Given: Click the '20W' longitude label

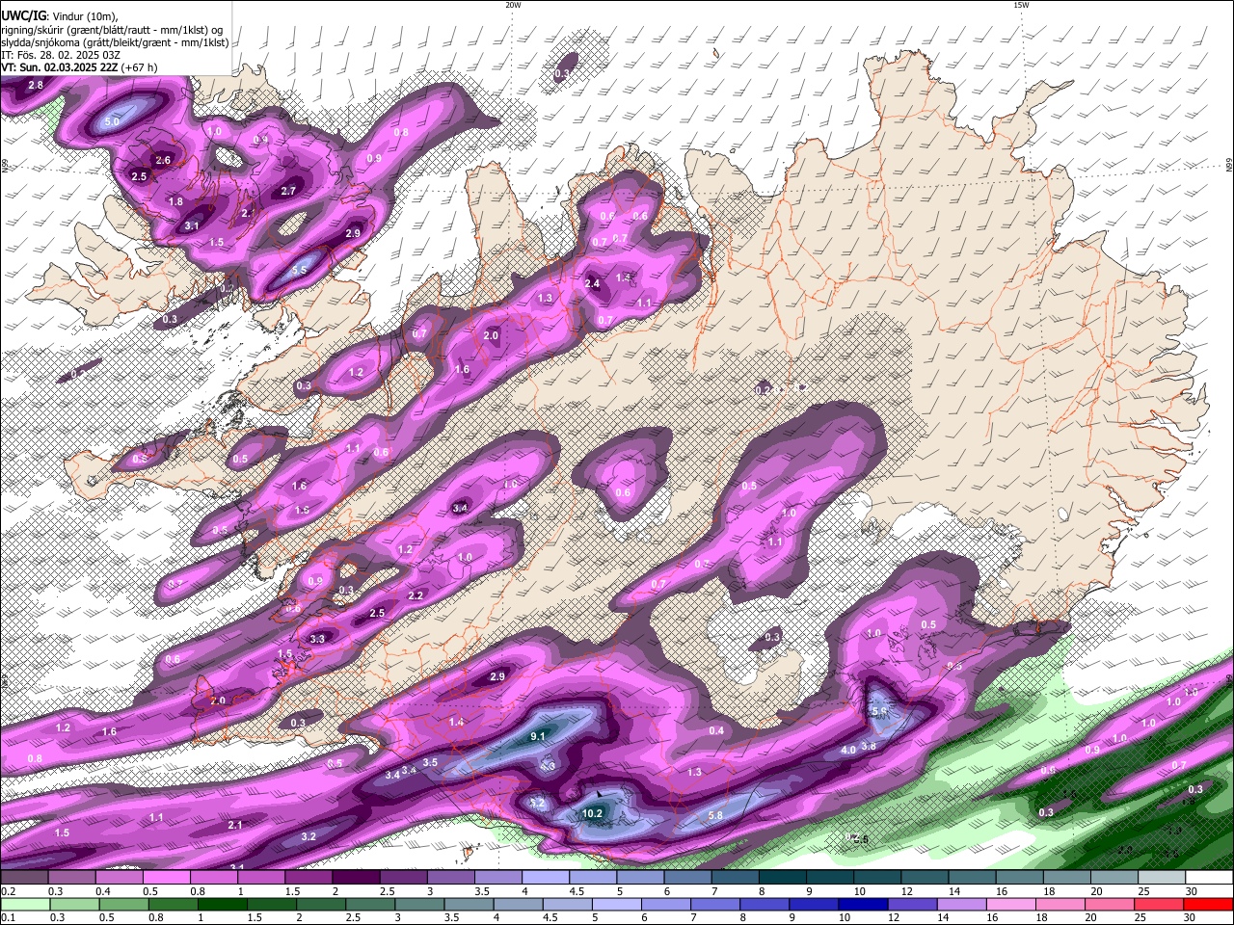Looking at the screenshot, I should pyautogui.click(x=513, y=5).
